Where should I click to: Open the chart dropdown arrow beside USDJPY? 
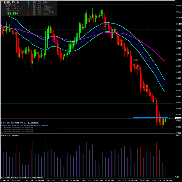[x=2, y=2]
